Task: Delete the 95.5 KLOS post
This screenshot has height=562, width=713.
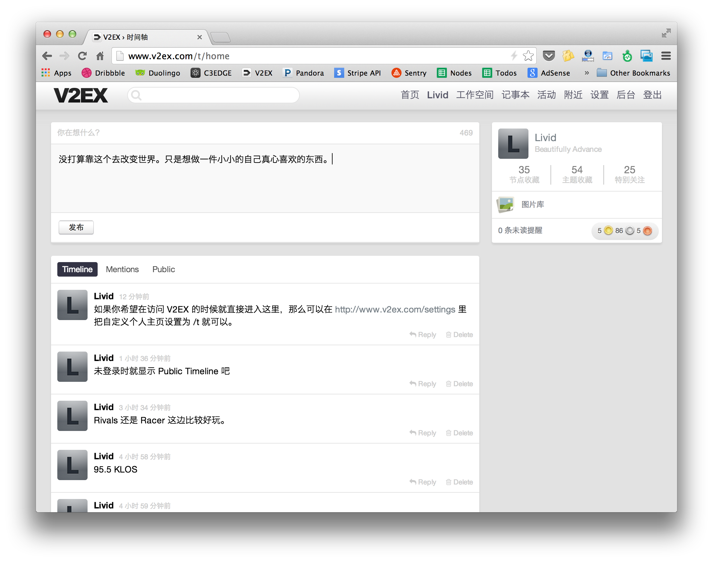Action: [459, 482]
